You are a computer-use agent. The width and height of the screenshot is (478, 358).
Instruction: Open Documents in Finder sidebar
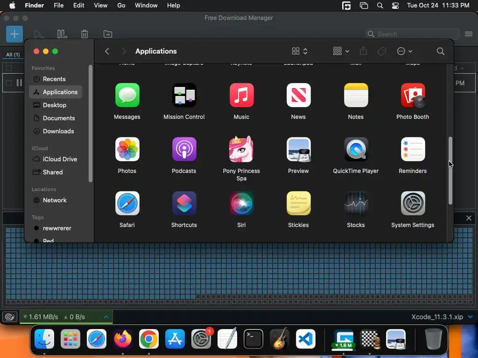tap(56, 118)
